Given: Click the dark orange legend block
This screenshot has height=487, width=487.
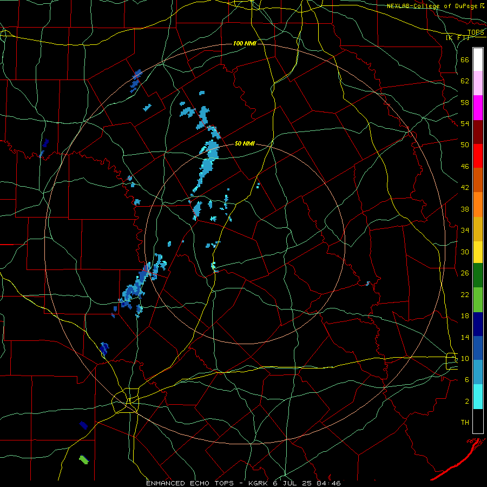Looking at the screenshot, I should coord(478,180).
